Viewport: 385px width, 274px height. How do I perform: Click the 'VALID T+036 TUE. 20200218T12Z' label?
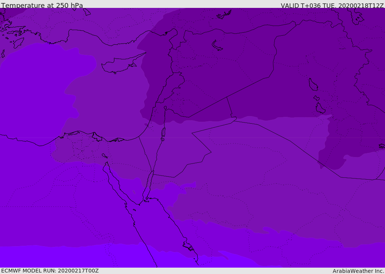click(332, 6)
